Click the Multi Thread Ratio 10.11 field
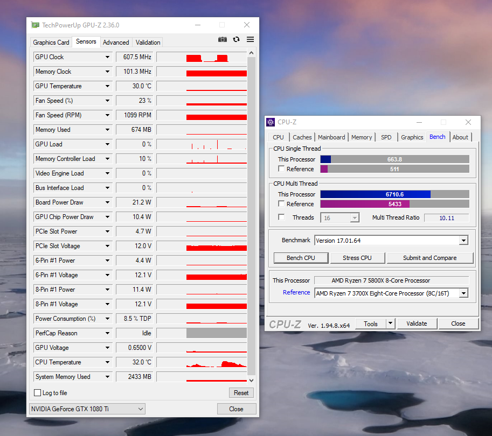Screen dimensions: 492x436 pos(447,218)
